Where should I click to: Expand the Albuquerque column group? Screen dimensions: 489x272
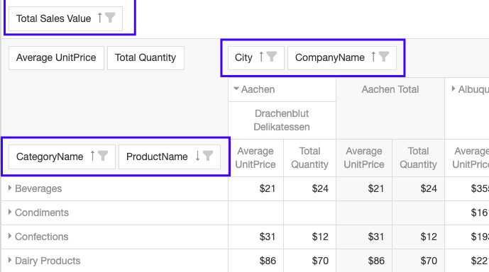[453, 89]
